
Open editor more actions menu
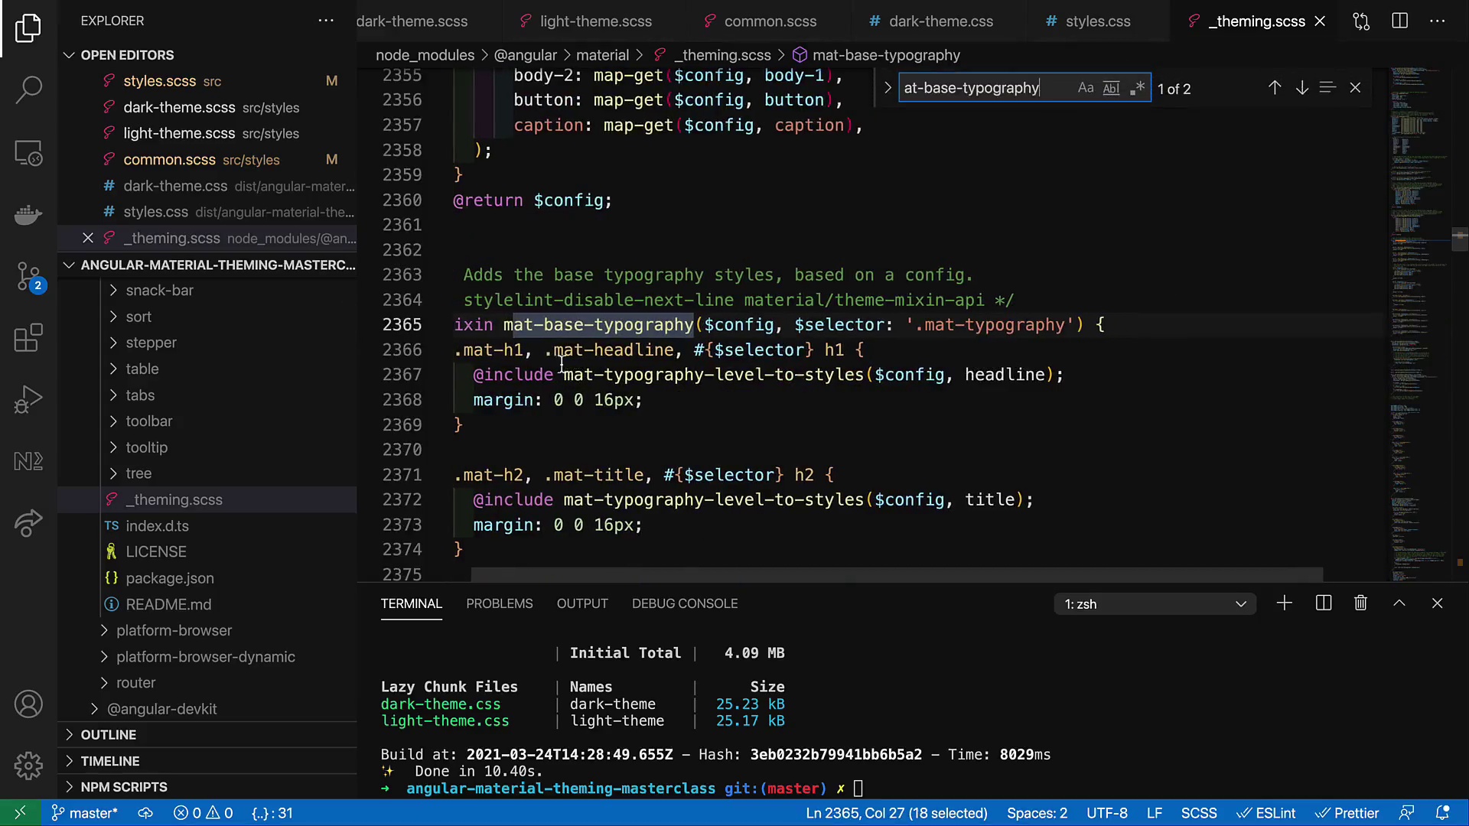click(x=1438, y=21)
